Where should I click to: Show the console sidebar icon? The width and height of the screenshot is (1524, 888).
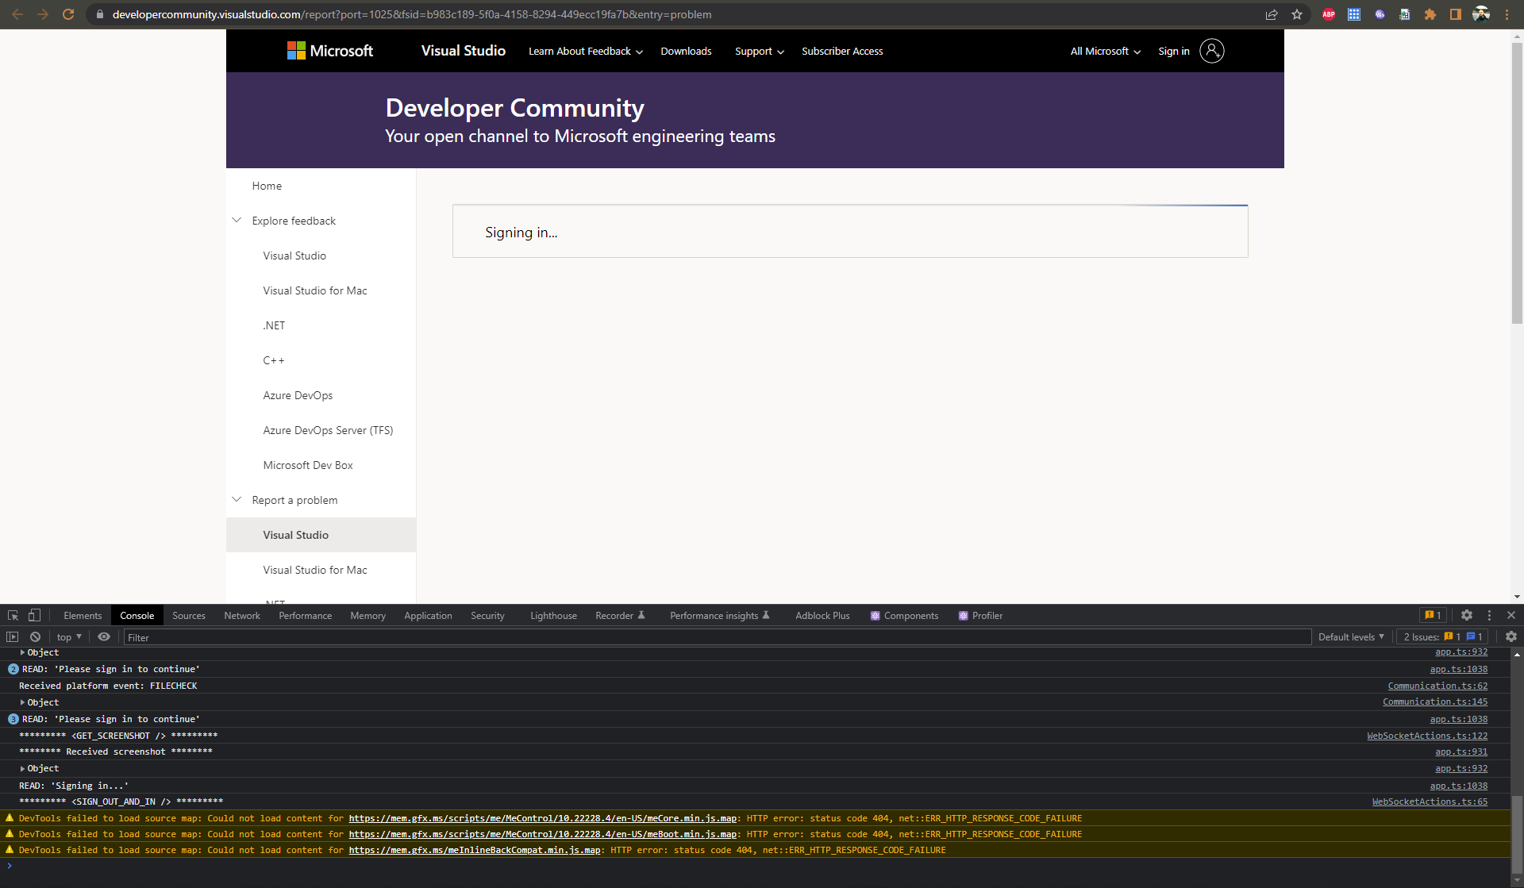(x=12, y=636)
